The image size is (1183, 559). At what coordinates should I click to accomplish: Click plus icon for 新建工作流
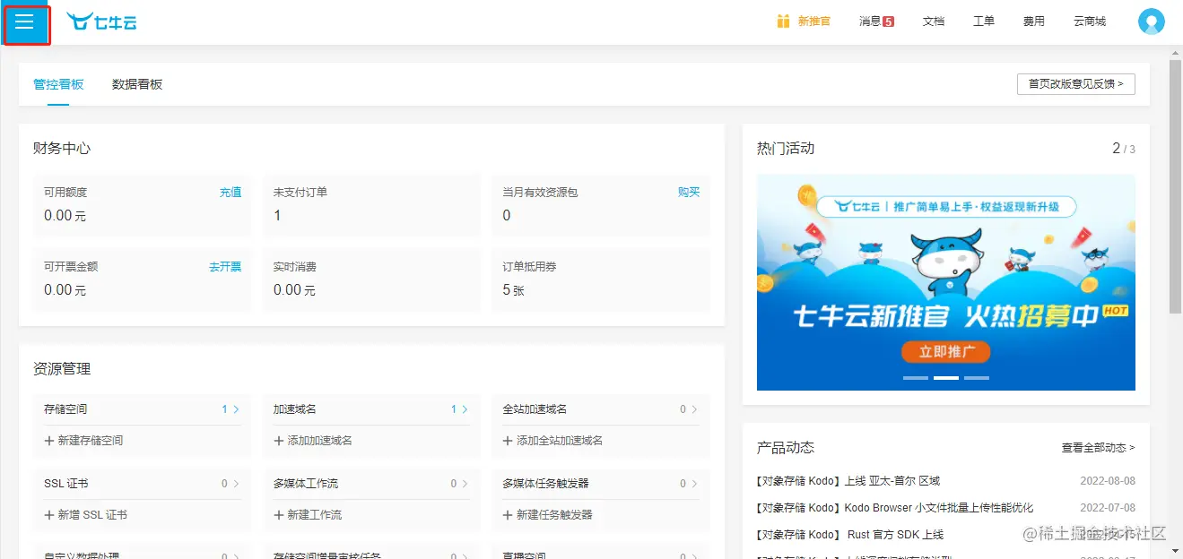point(279,515)
